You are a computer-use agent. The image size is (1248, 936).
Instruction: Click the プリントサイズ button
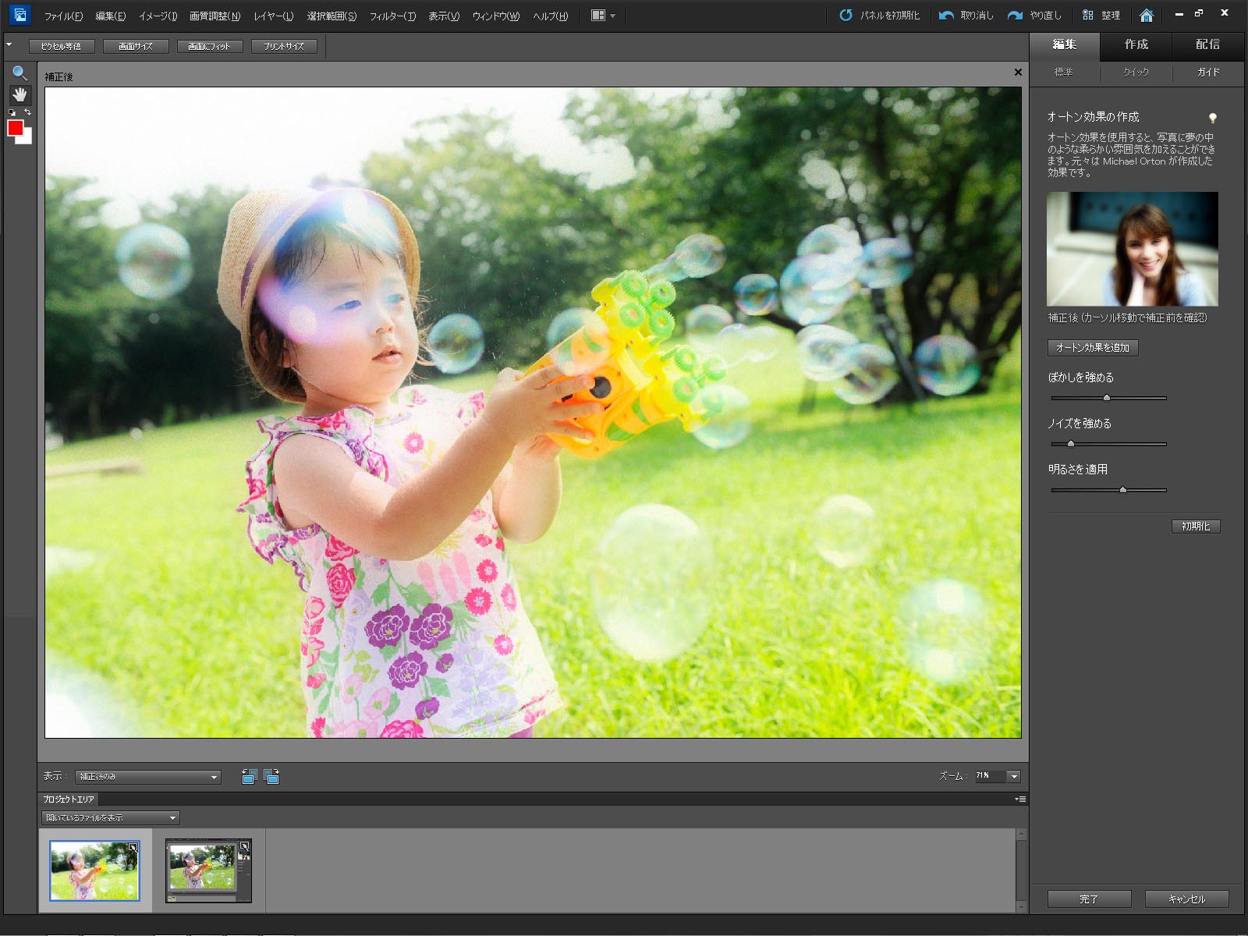(284, 46)
